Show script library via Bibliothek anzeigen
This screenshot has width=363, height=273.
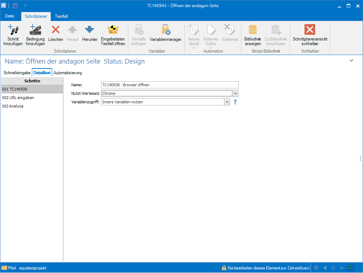(x=253, y=30)
